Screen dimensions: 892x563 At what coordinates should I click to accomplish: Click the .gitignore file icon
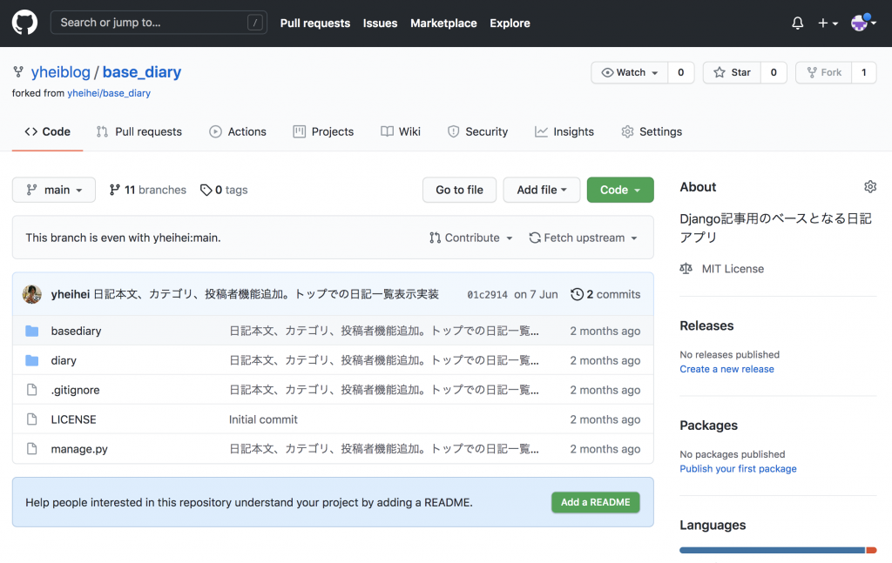(x=32, y=390)
